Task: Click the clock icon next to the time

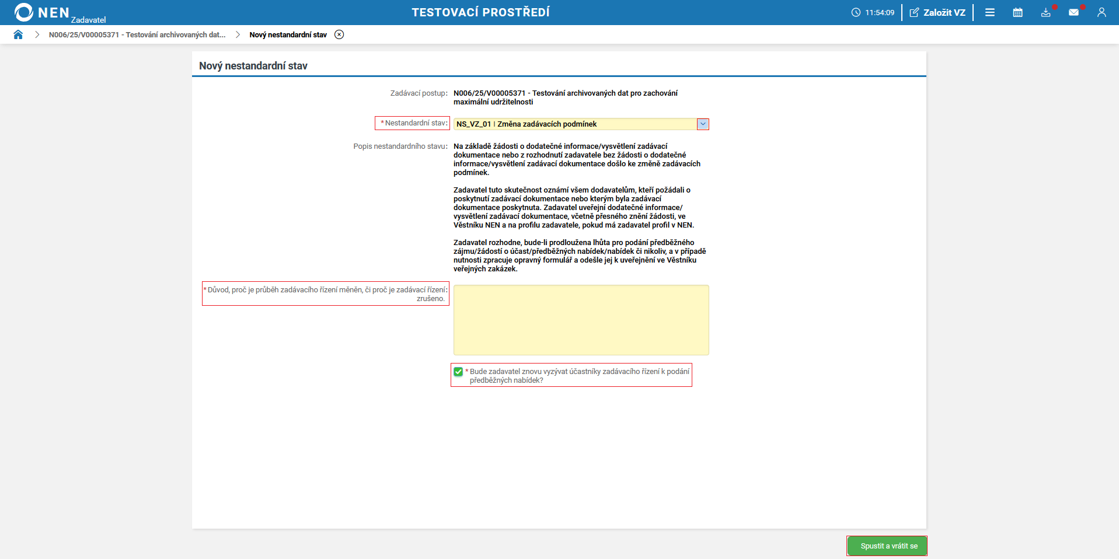Action: (x=855, y=12)
